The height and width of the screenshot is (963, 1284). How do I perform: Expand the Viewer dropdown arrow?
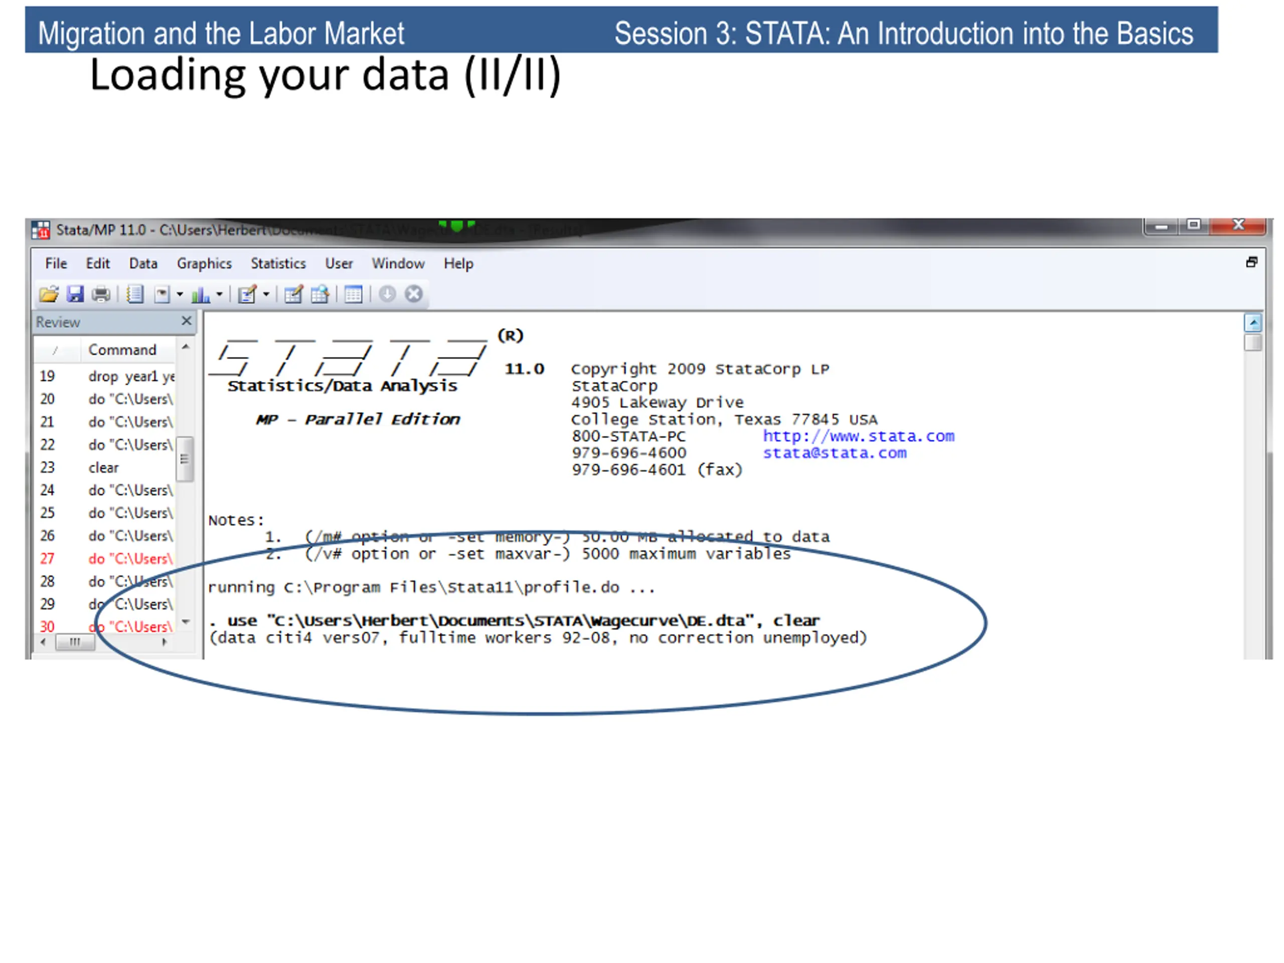click(180, 294)
